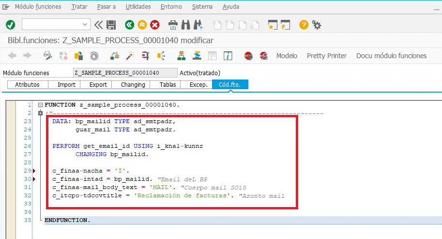The height and width of the screenshot is (239, 442).
Task: Open the SAP menu icon at top left
Action: [x=6, y=7]
